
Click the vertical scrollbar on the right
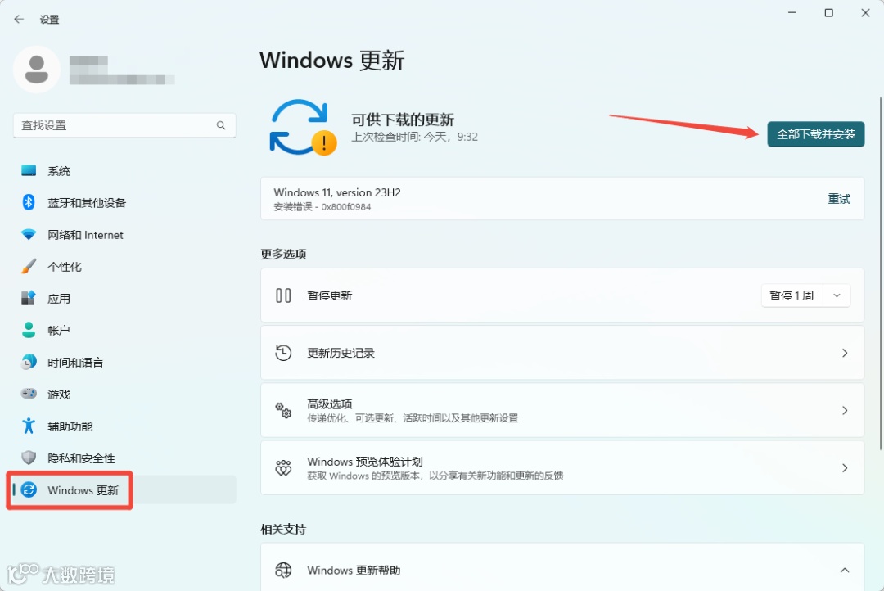(881, 273)
